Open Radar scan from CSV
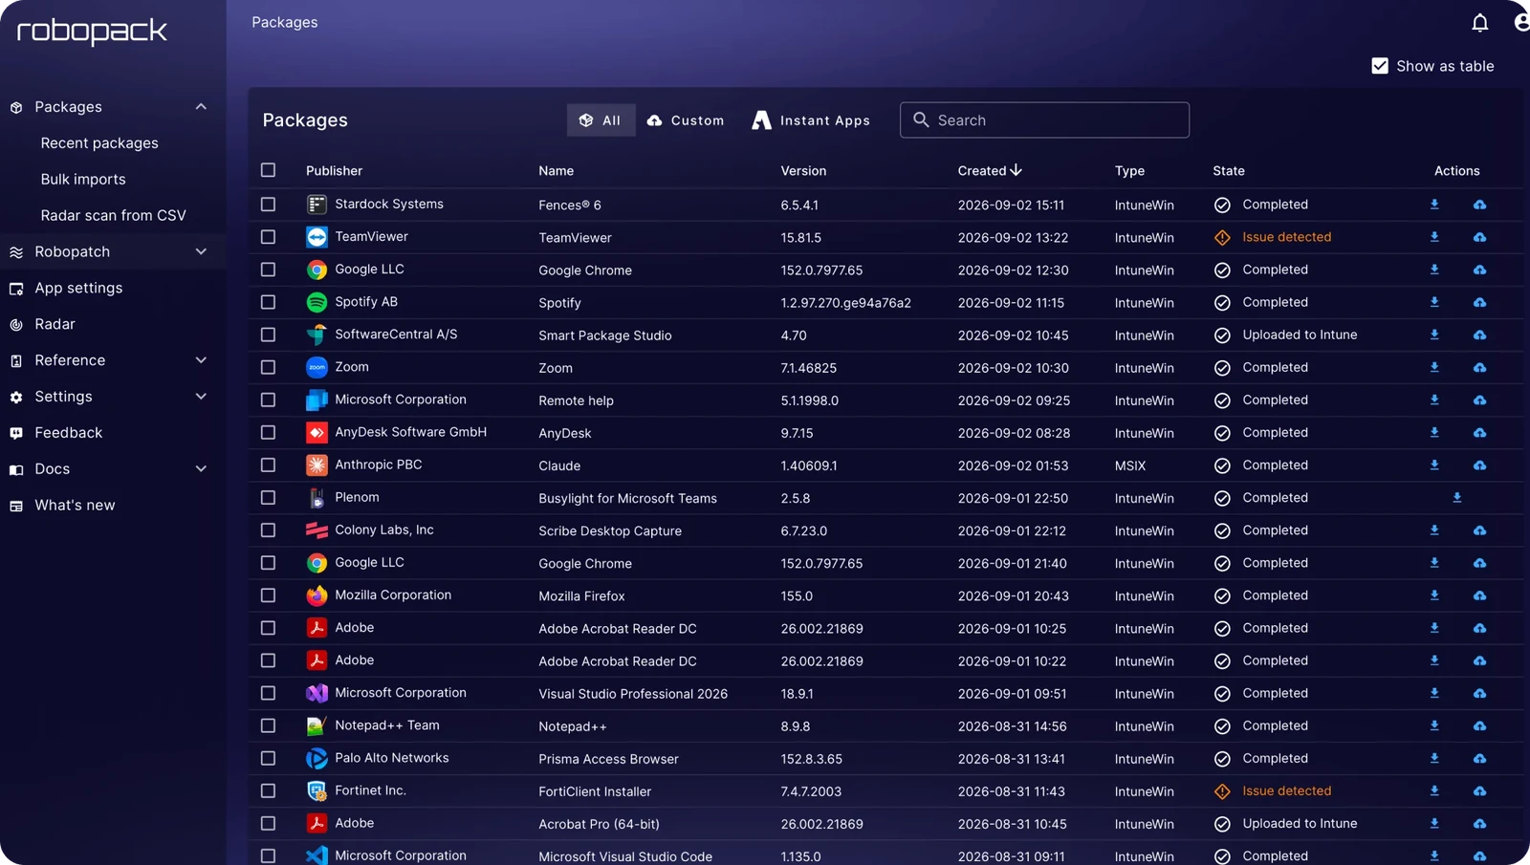Image resolution: width=1530 pixels, height=865 pixels. tap(113, 216)
